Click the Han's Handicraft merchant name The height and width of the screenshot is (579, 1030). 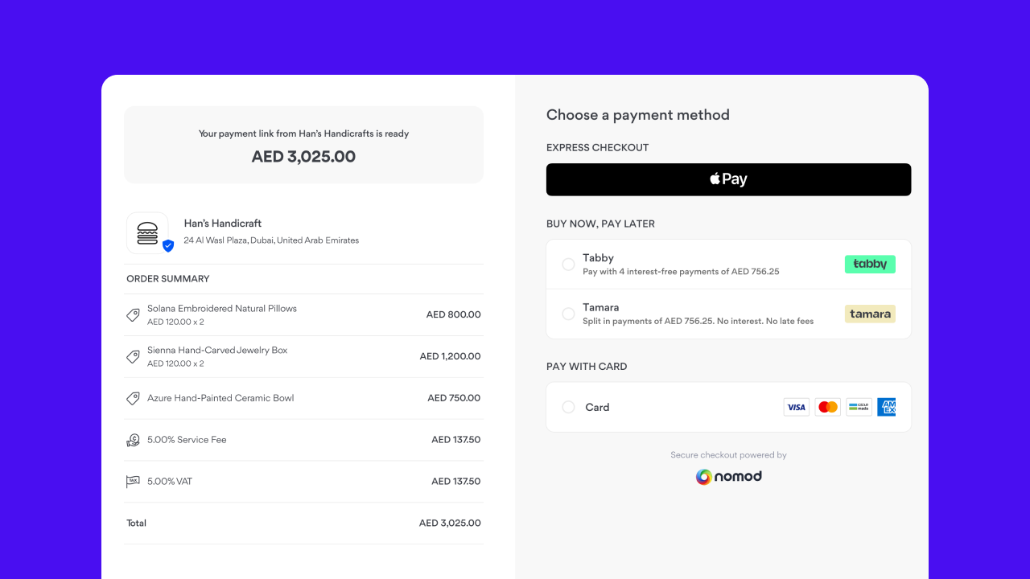pos(223,224)
